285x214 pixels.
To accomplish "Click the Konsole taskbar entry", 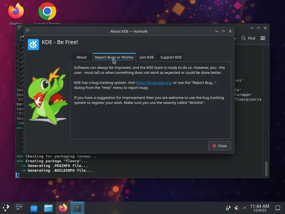I will tap(77, 208).
